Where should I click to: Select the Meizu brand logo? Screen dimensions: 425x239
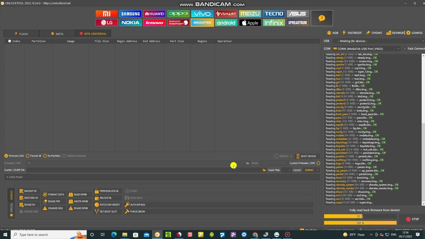point(250,14)
